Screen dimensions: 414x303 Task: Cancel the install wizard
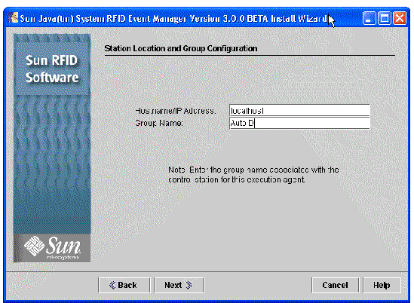pyautogui.click(x=335, y=285)
